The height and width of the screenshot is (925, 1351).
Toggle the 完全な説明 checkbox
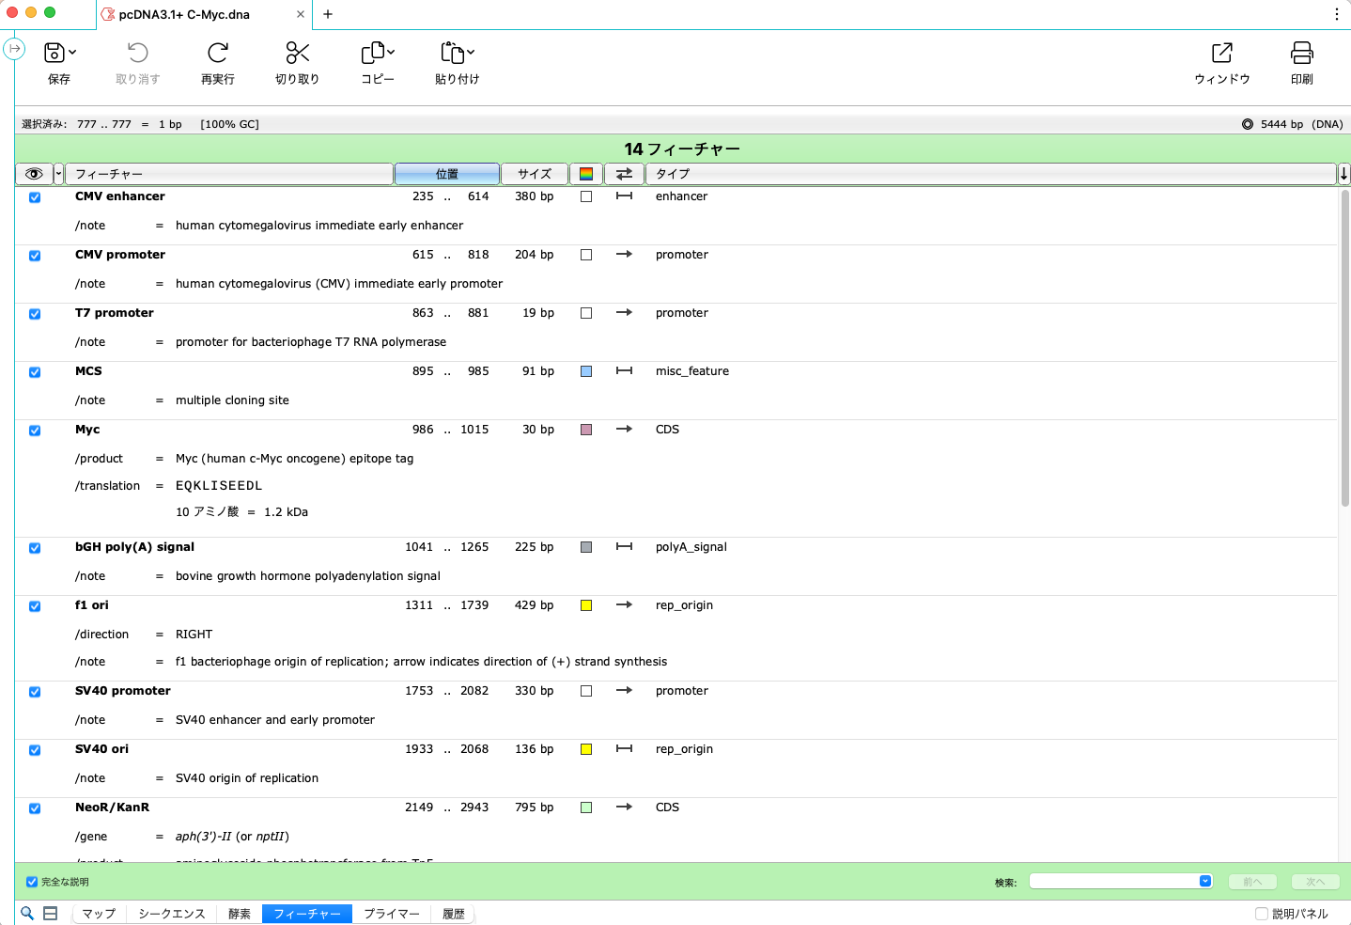(32, 882)
